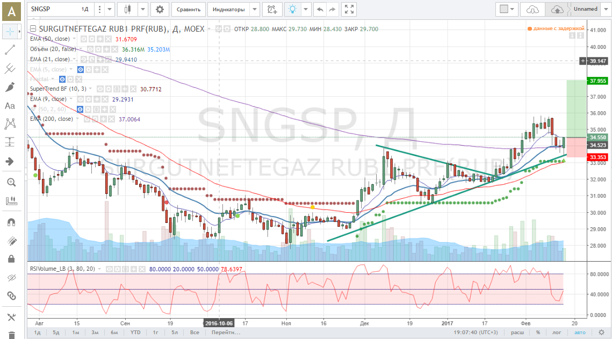Viewport: 612px width, 339px height.
Task: Set range to 1д
Action: click(x=38, y=333)
